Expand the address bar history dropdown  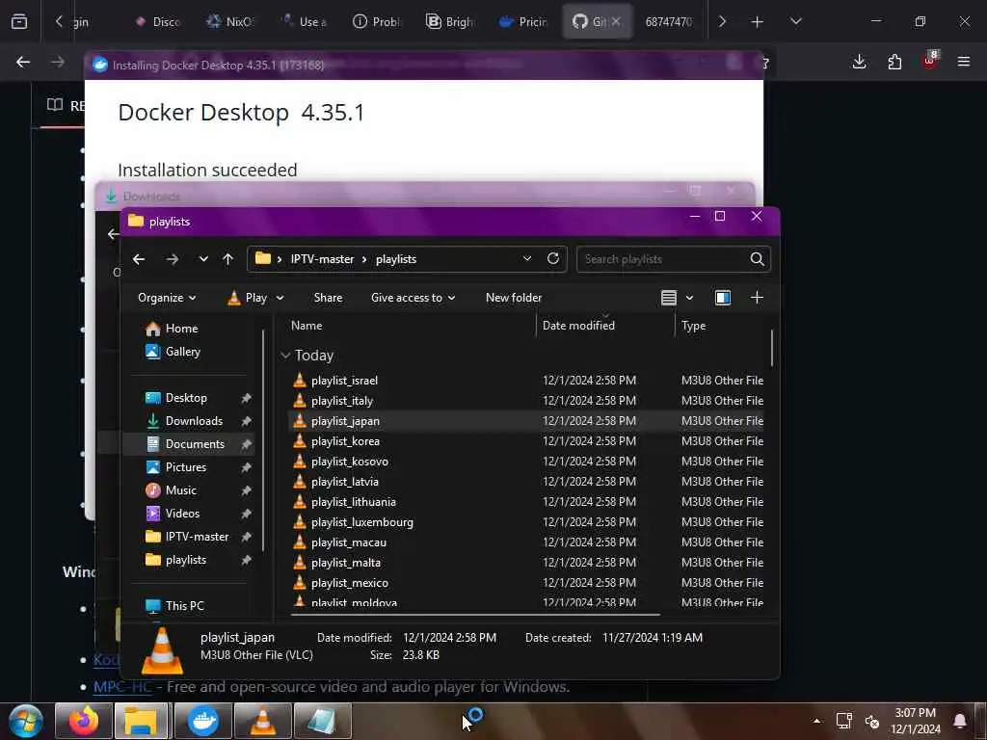click(x=527, y=258)
